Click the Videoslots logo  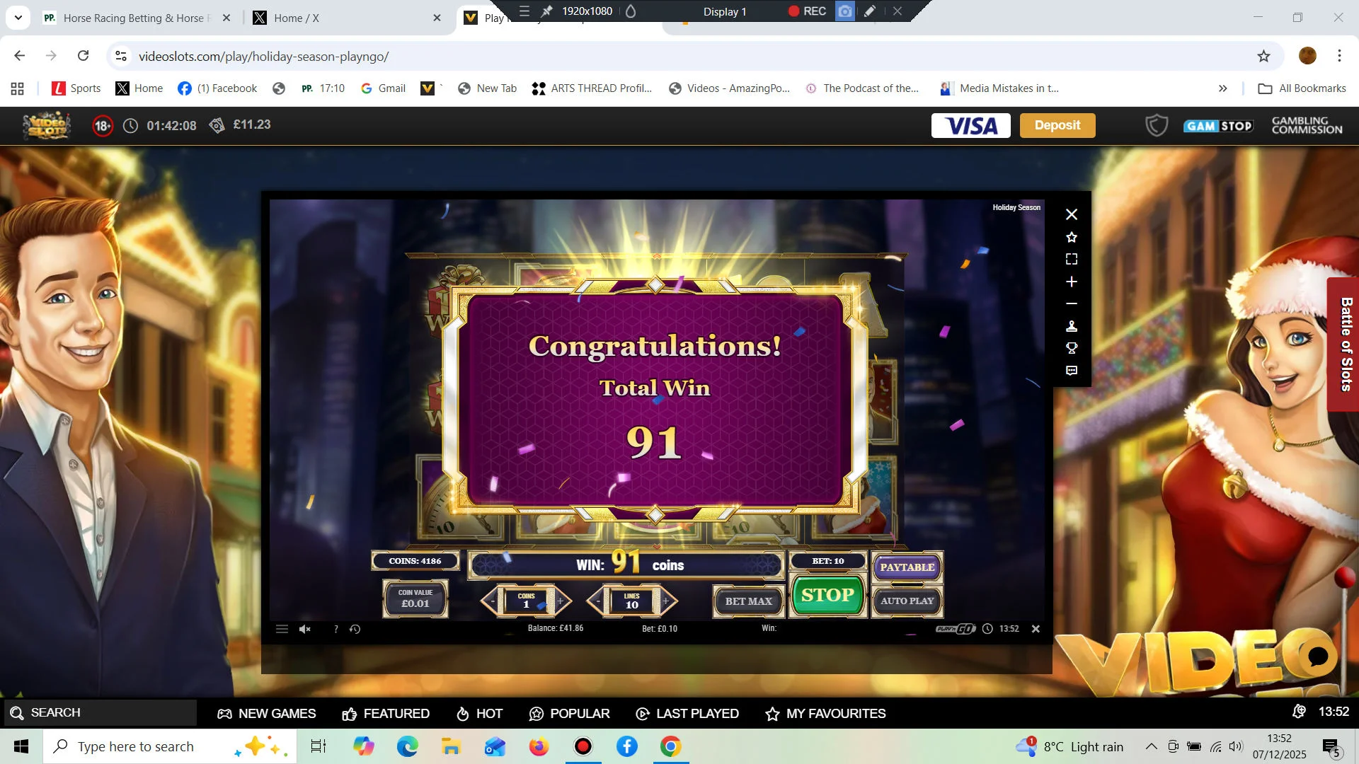tap(47, 125)
